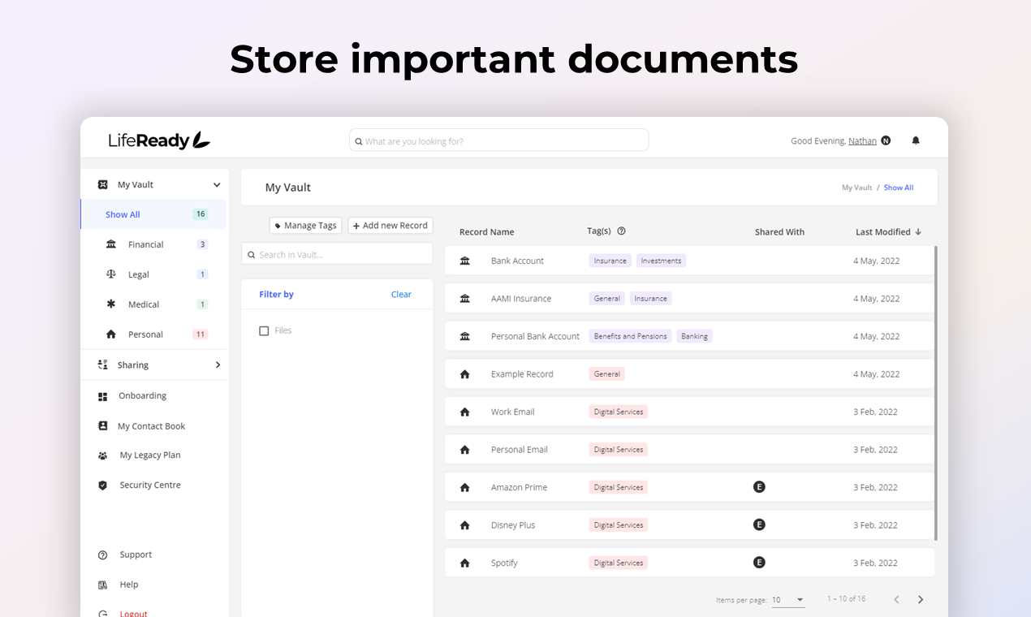This screenshot has width=1031, height=617.
Task: Click the Shared With column header
Action: (x=779, y=232)
